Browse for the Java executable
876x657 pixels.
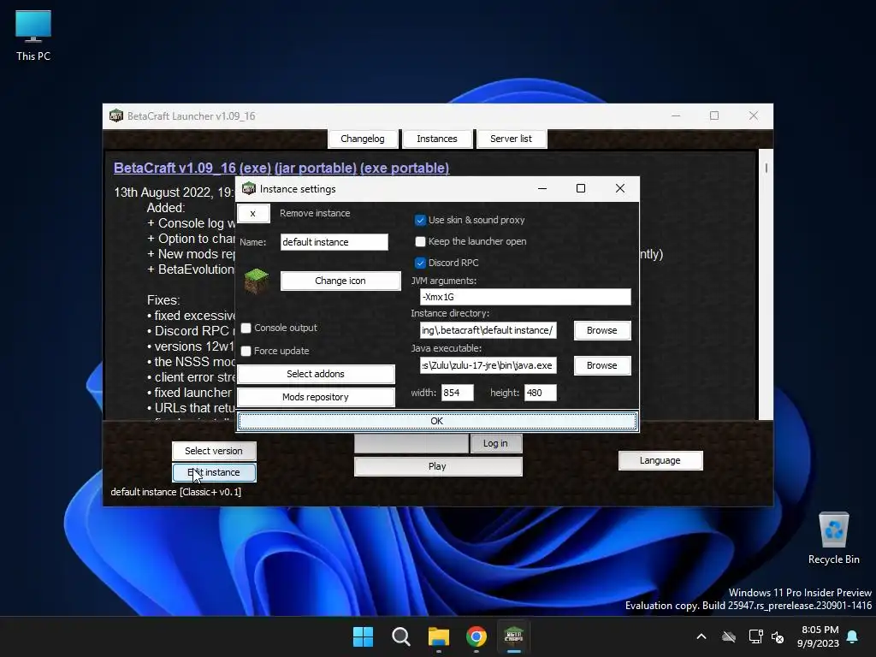(x=601, y=365)
